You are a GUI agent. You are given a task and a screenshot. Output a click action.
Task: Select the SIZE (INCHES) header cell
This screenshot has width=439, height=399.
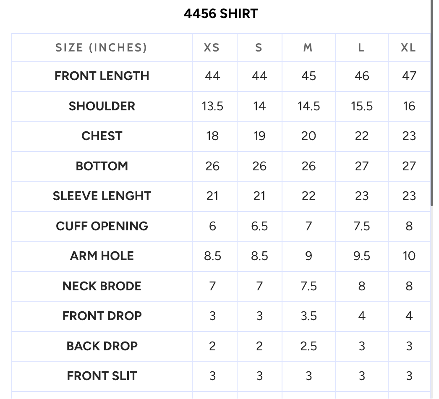tap(102, 47)
